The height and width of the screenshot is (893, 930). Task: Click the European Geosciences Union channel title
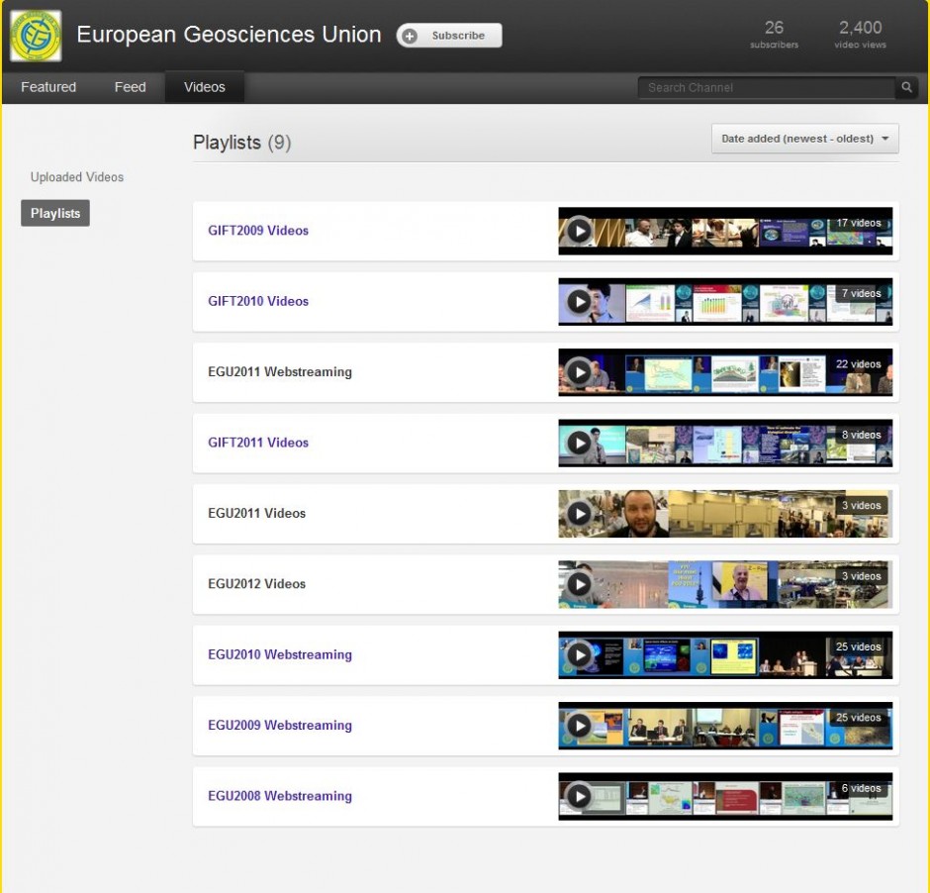pyautogui.click(x=229, y=35)
